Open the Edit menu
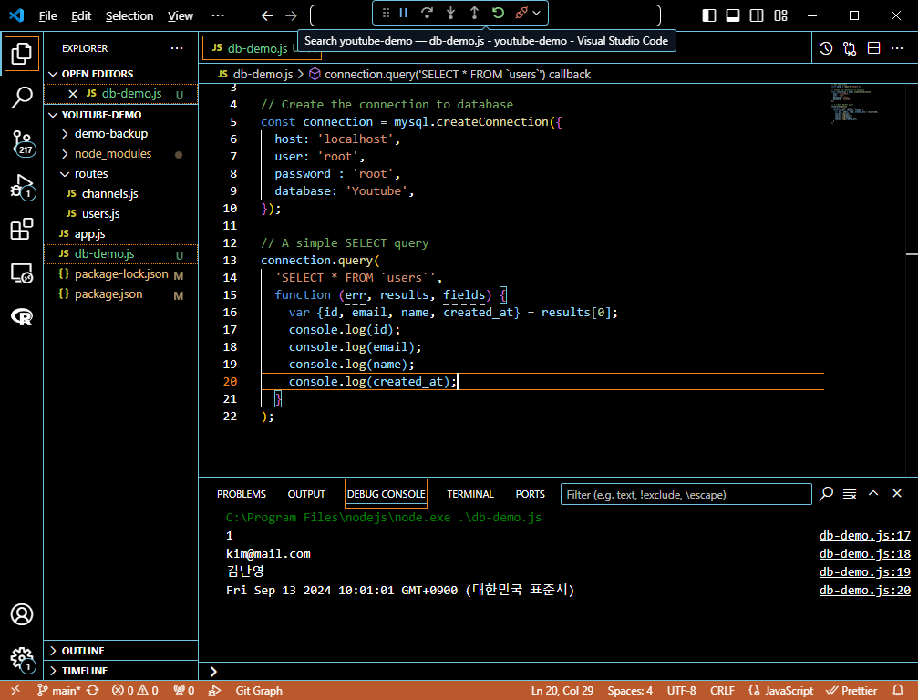This screenshot has height=700, width=918. point(81,15)
